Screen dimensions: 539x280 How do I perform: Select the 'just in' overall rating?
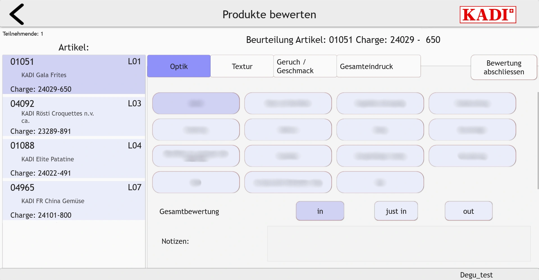396,211
